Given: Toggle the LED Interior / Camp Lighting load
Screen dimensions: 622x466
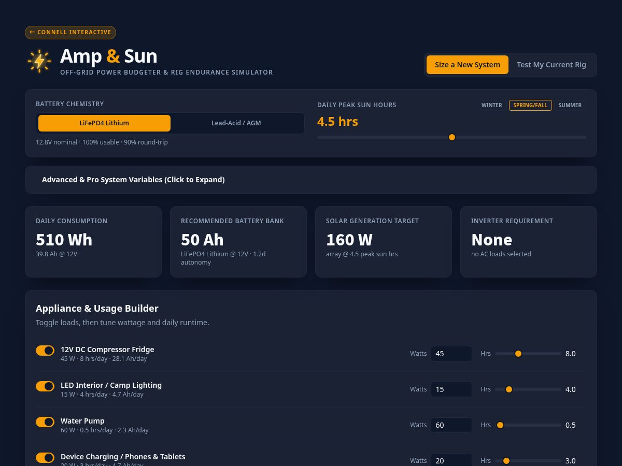Looking at the screenshot, I should [45, 386].
